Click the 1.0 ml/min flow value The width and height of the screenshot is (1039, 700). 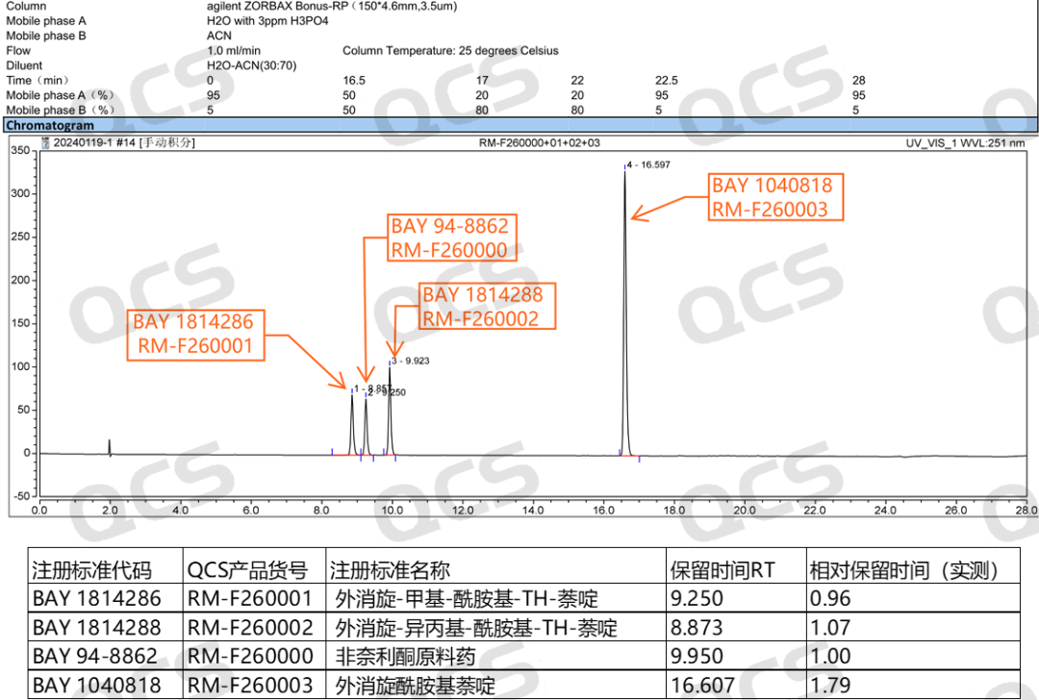234,51
